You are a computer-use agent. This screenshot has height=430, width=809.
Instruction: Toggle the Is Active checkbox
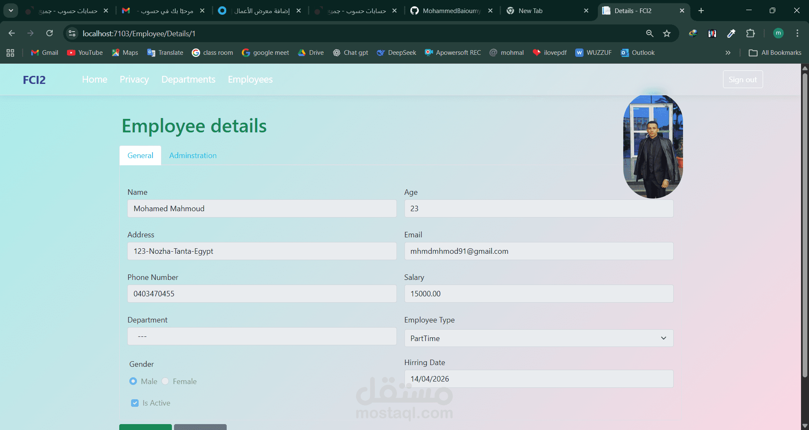pyautogui.click(x=135, y=403)
